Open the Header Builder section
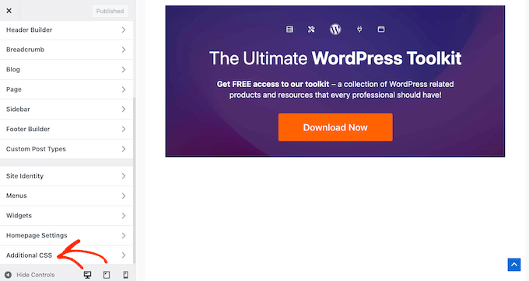 pyautogui.click(x=66, y=30)
